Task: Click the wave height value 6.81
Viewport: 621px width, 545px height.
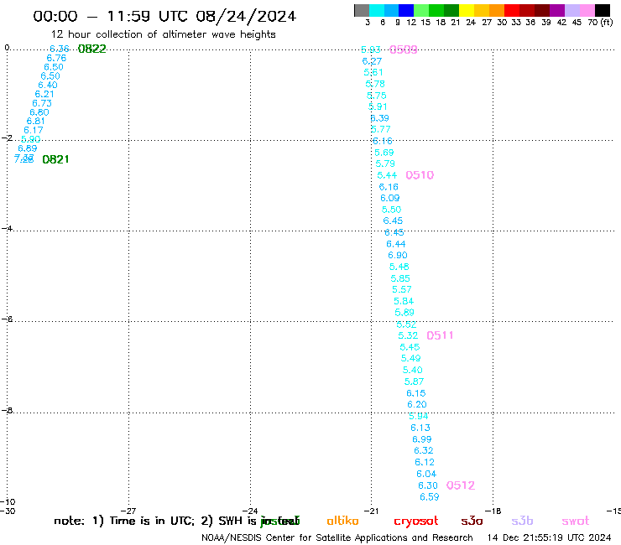Action: click(35, 121)
